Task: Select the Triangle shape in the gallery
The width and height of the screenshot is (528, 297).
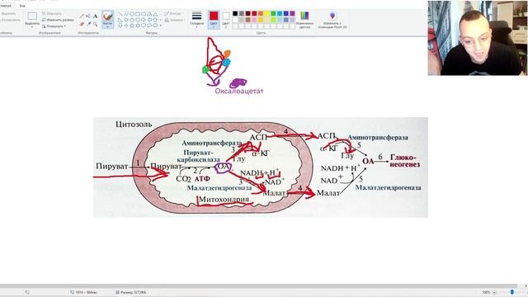Action: (155, 15)
